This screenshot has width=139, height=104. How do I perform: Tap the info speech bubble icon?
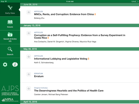(15, 64)
